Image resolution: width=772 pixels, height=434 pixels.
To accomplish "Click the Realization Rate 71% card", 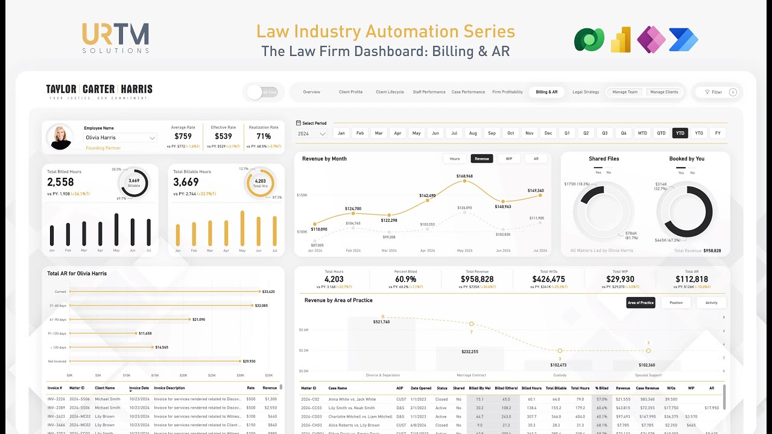I will [264, 136].
